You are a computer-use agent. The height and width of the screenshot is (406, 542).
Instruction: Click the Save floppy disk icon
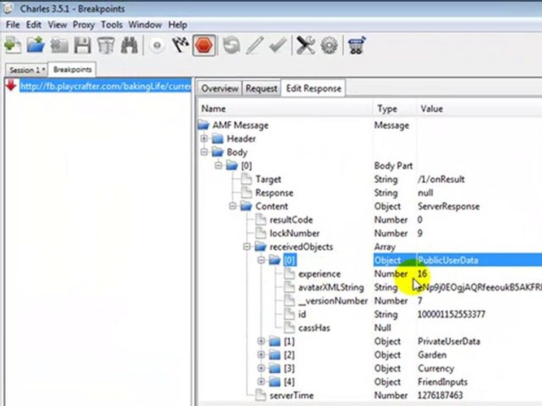pyautogui.click(x=82, y=45)
